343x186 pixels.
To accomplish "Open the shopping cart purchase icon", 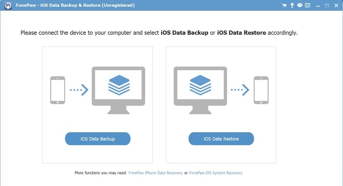I will (x=284, y=5).
